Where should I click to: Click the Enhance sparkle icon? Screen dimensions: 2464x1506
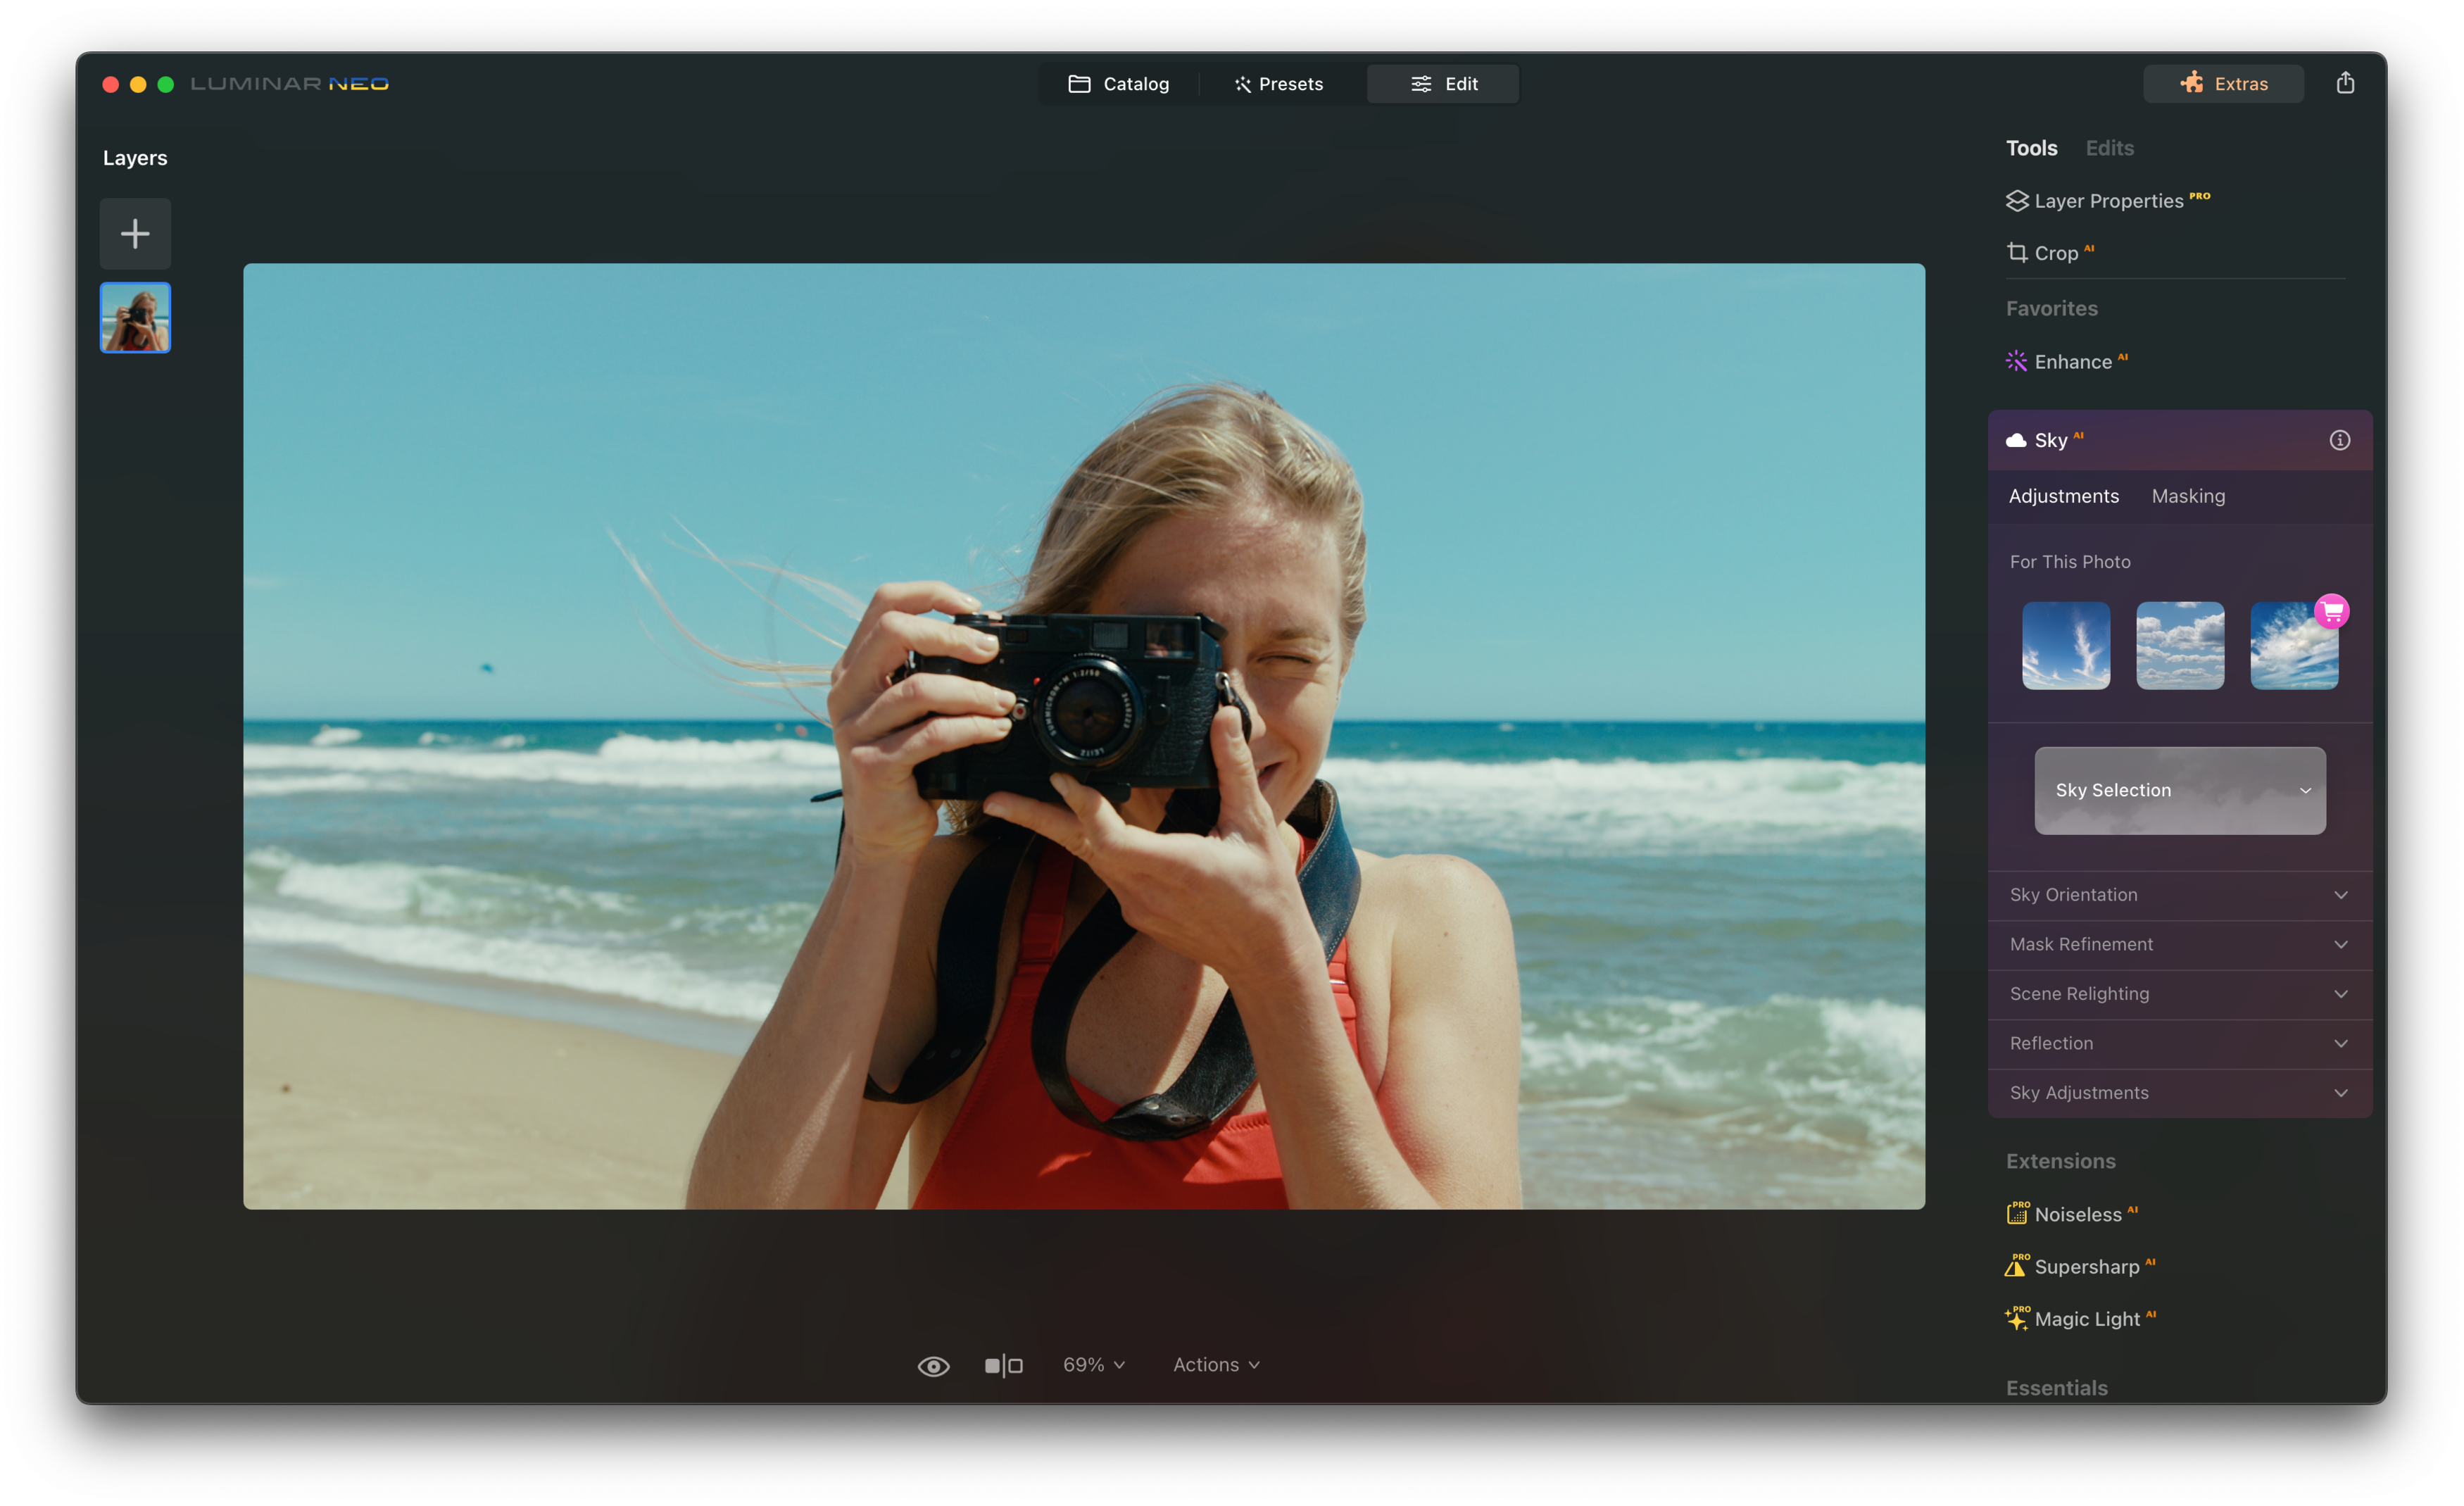point(2017,362)
